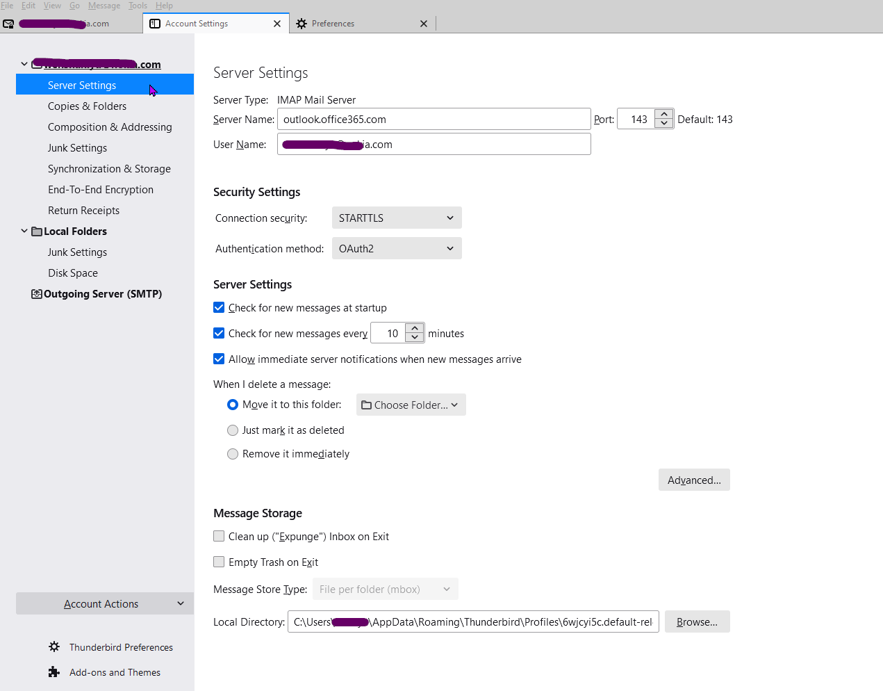The width and height of the screenshot is (883, 691).
Task: Click the mail envelope icon on first tab
Action: click(x=8, y=24)
